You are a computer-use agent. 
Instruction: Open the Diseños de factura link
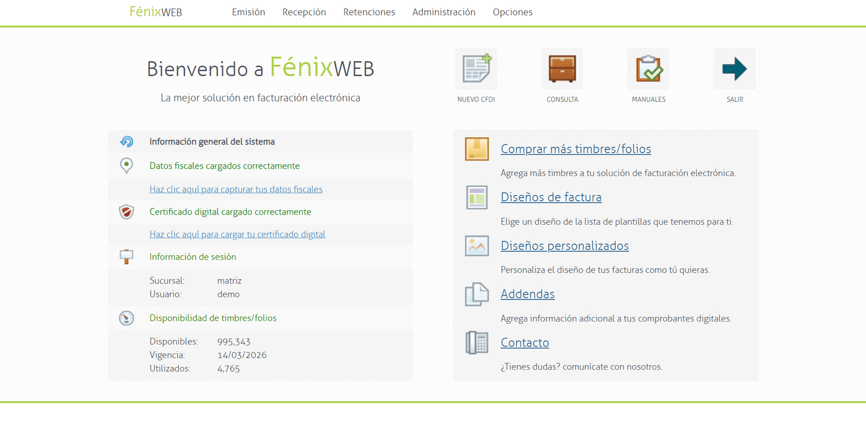click(551, 197)
